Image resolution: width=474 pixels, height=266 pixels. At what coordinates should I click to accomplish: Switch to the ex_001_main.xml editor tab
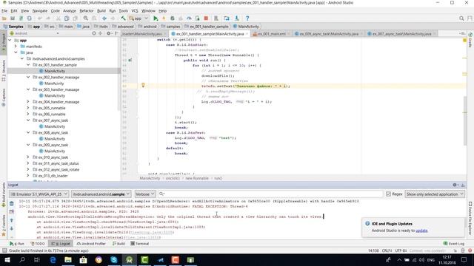coord(272,34)
